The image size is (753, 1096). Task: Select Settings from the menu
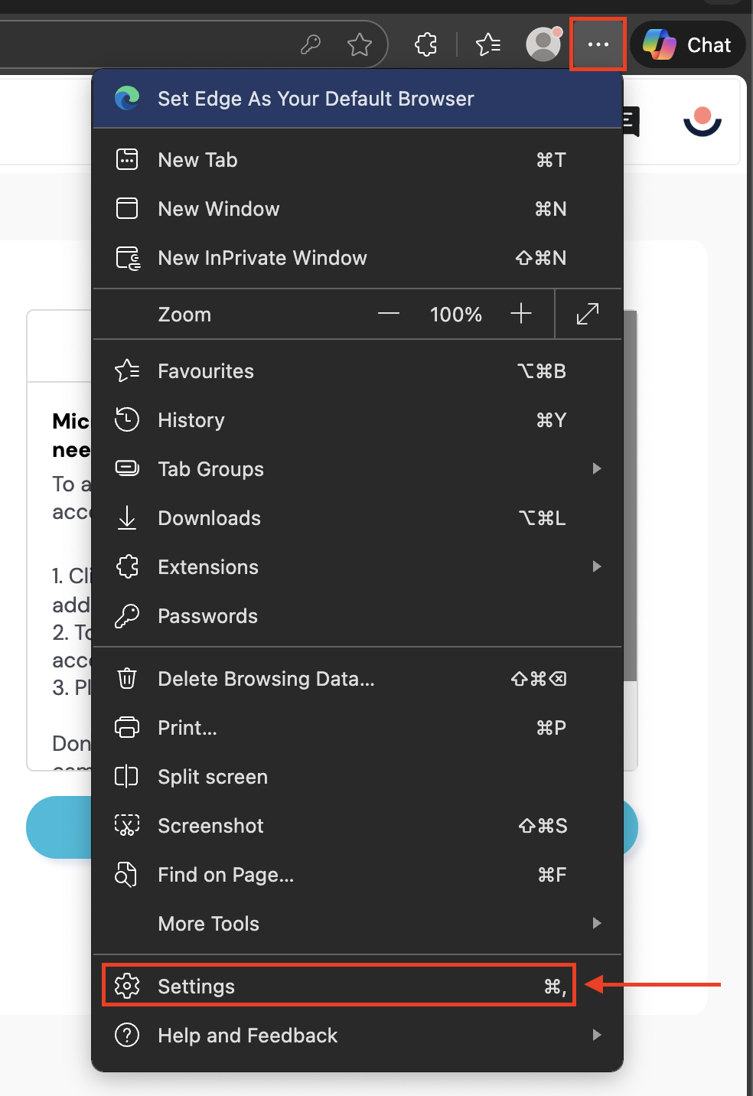point(338,986)
